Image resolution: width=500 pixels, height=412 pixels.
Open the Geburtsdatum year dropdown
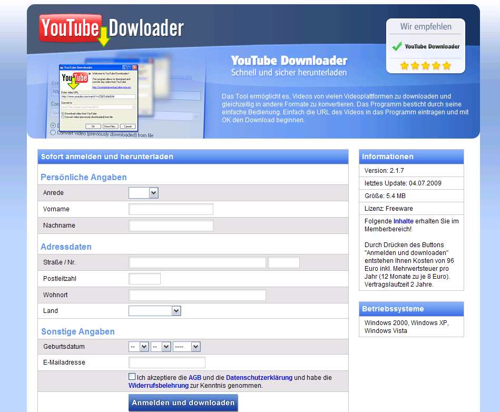pos(187,347)
